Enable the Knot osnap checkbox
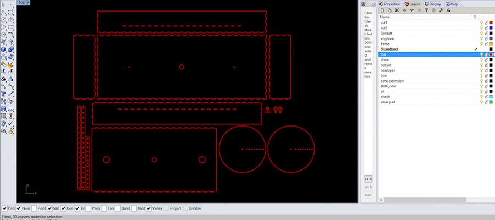This screenshot has width=495, height=220. (134, 208)
